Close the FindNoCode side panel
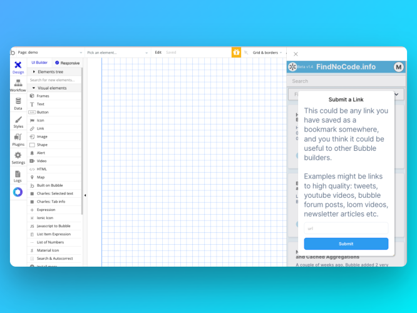The image size is (417, 313). coord(296,54)
